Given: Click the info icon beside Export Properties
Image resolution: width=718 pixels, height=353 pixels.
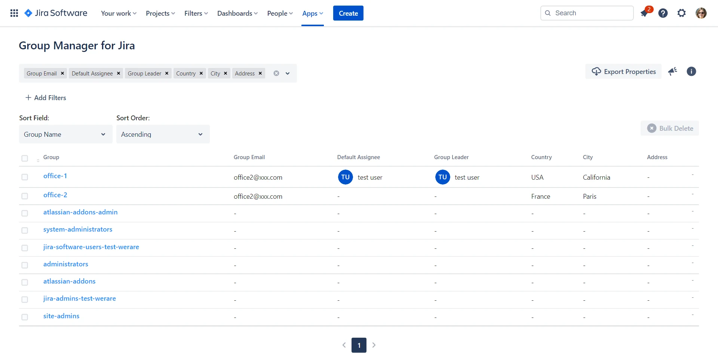Looking at the screenshot, I should pos(691,71).
